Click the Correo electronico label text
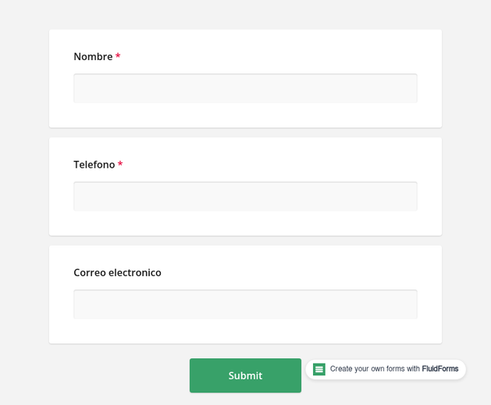Viewport: 491px width, 405px height. [117, 272]
